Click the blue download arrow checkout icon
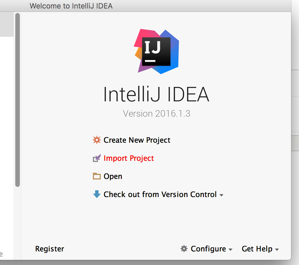This screenshot has height=265, width=299. point(97,194)
